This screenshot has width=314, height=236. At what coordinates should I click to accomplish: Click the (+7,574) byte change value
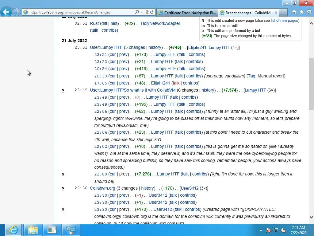(229, 90)
